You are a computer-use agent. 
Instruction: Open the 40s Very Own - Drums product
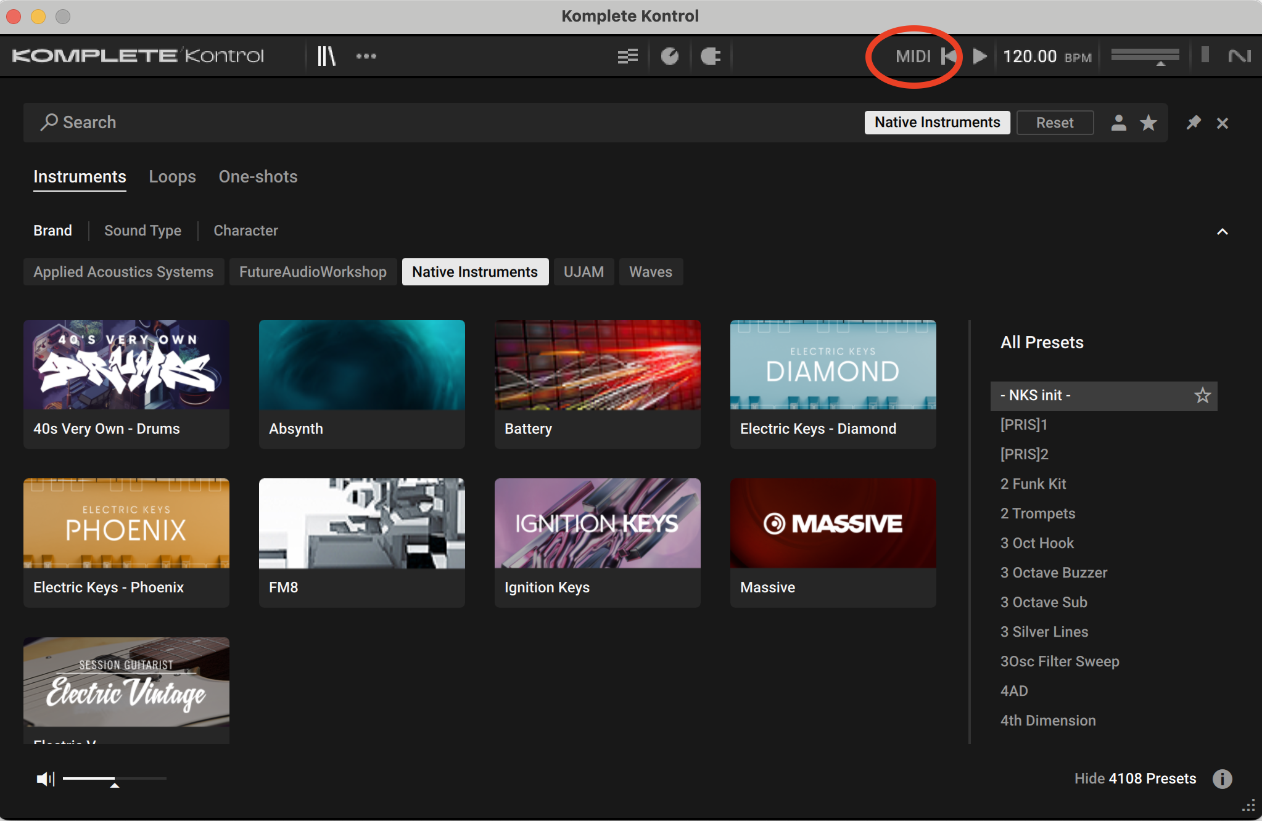[126, 384]
